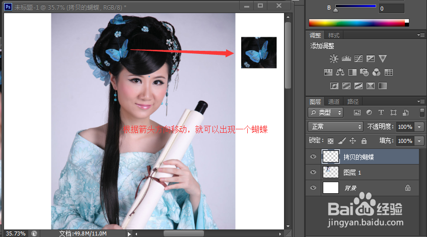Open the status bar info arrow menu
The image size is (427, 237).
tap(129, 234)
